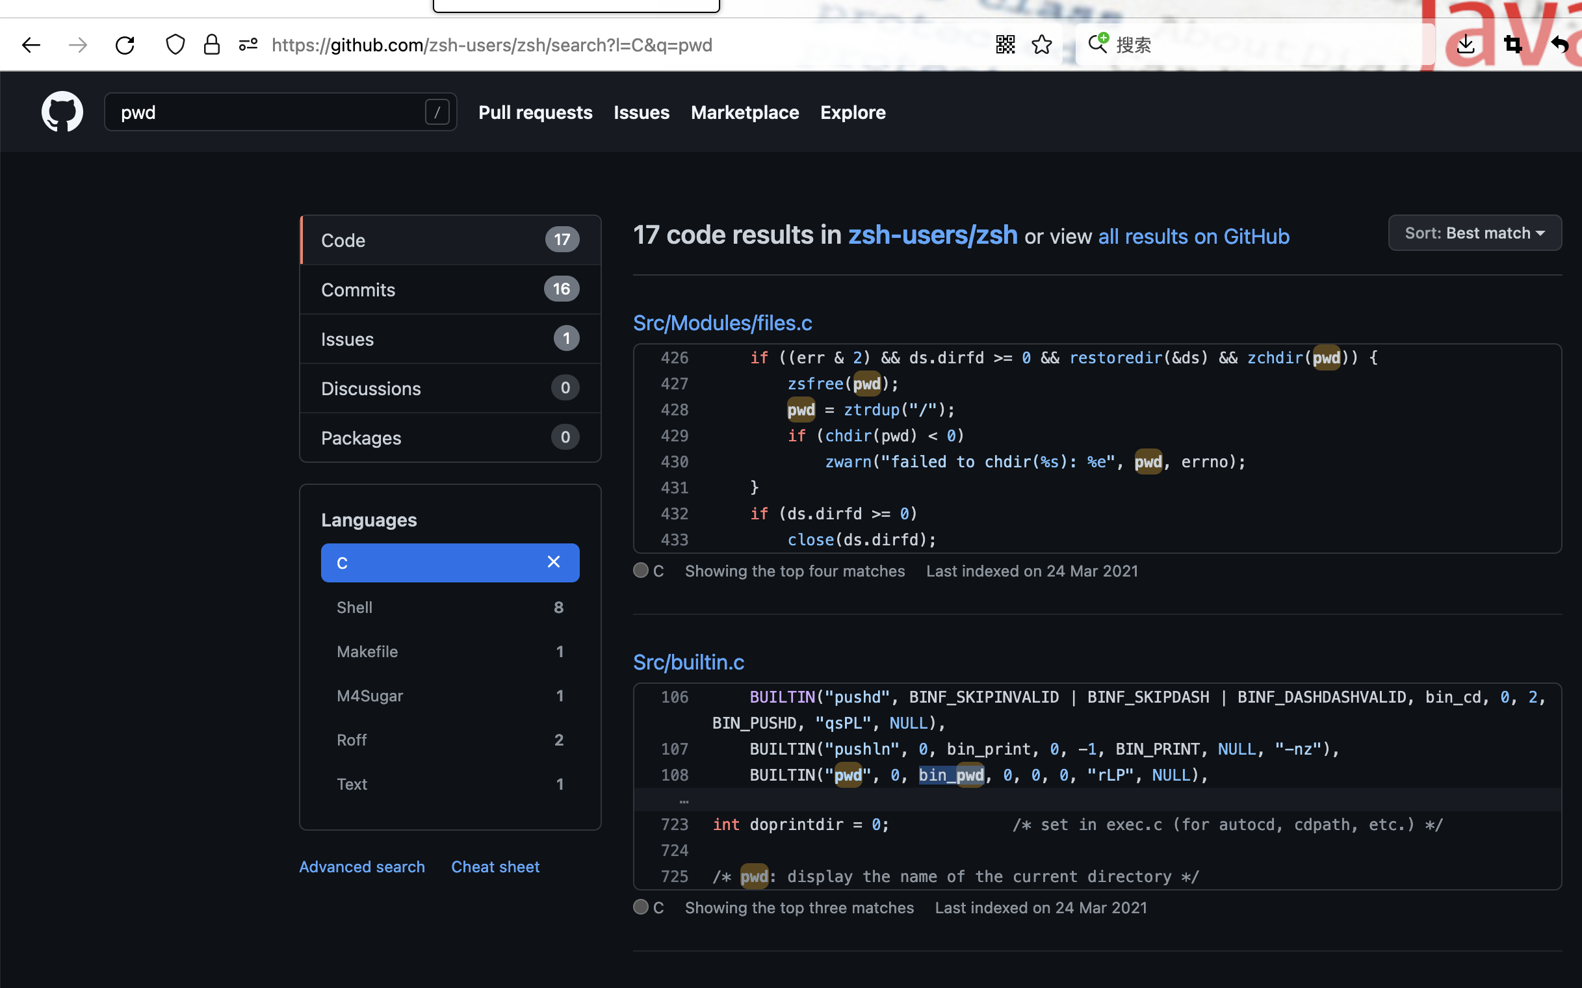Click the browser forward arrow
1582x988 pixels.
click(x=78, y=45)
